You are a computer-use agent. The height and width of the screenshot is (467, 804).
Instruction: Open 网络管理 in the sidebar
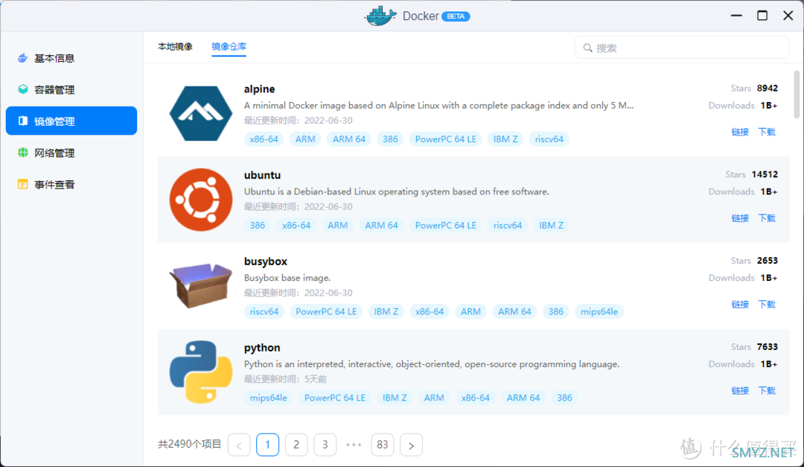coord(71,153)
